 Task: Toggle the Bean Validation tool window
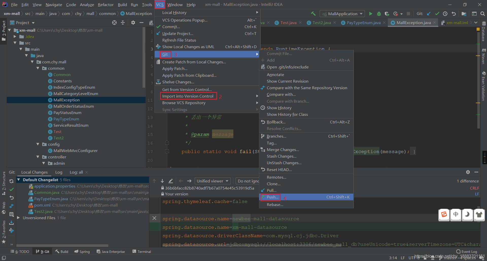pos(483,86)
